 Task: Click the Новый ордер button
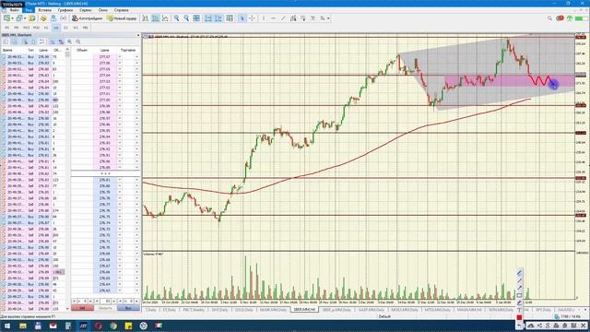coord(122,18)
